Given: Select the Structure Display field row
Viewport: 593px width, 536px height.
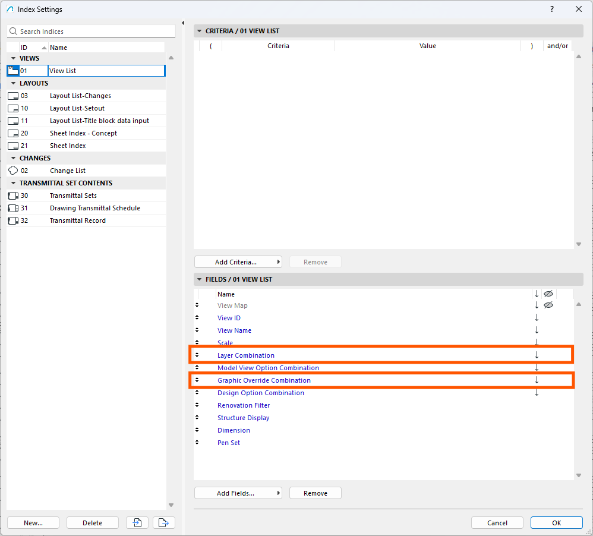Looking at the screenshot, I should [383, 418].
